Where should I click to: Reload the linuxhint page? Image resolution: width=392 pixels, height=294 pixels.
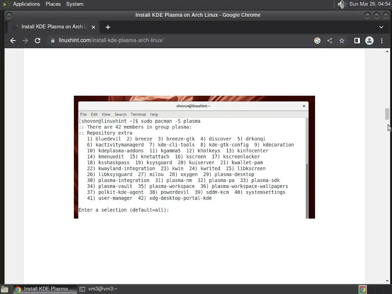38,41
